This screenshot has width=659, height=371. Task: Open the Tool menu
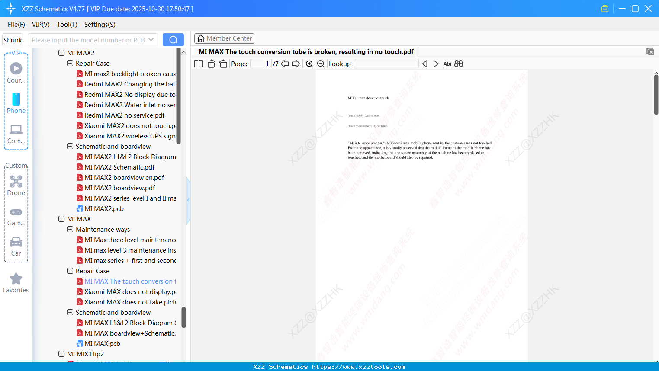click(67, 25)
